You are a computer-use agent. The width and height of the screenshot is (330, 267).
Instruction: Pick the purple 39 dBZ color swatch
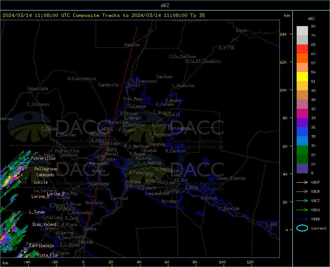302,123
